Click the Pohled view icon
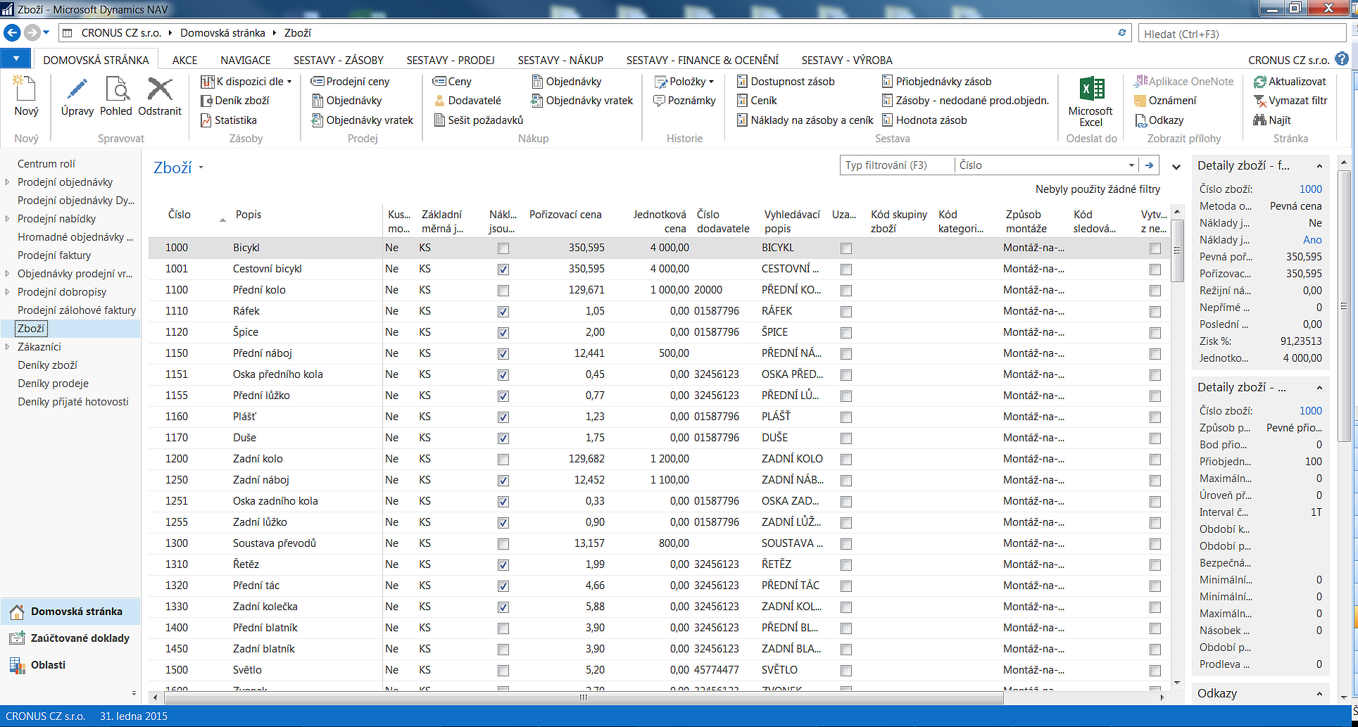The width and height of the screenshot is (1358, 727). [x=116, y=90]
